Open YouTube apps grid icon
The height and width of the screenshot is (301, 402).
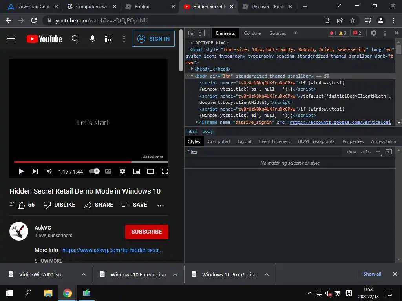coord(108,39)
